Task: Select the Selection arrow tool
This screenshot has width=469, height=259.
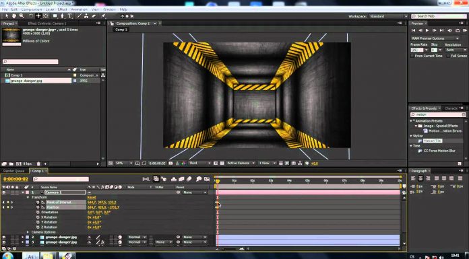Action: click(7, 16)
